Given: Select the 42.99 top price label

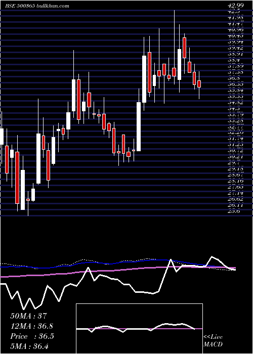Looking at the screenshot, I should coord(235,6).
